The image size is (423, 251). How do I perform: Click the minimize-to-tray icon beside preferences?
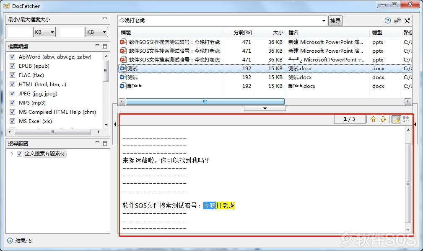tap(407, 20)
